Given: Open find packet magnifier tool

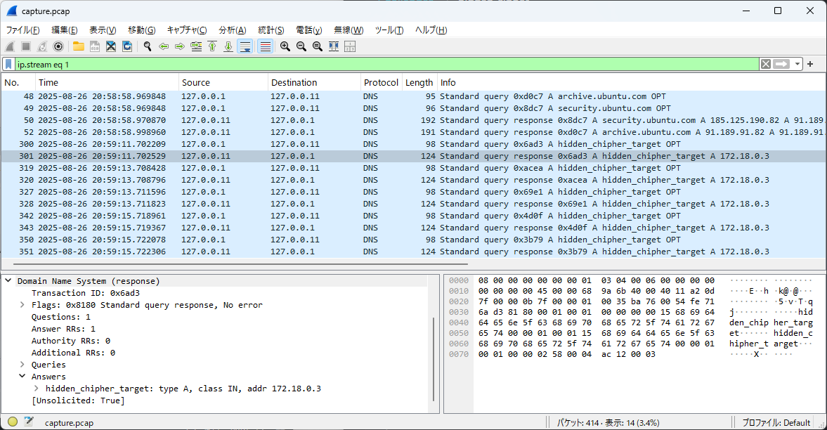Looking at the screenshot, I should (x=148, y=46).
